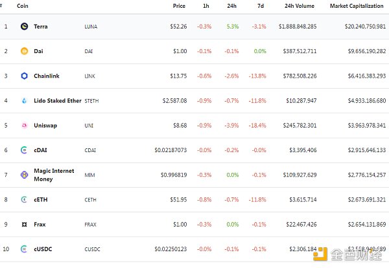
Task: Click cETH price $51.95
Action: point(178,199)
